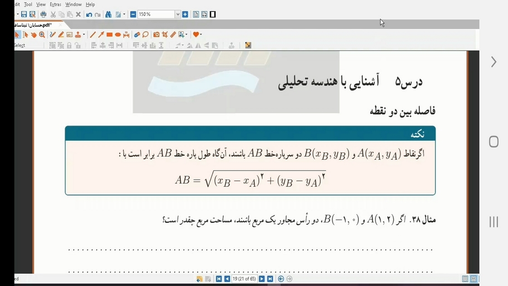Select the pencil drawing tool

tap(53, 35)
